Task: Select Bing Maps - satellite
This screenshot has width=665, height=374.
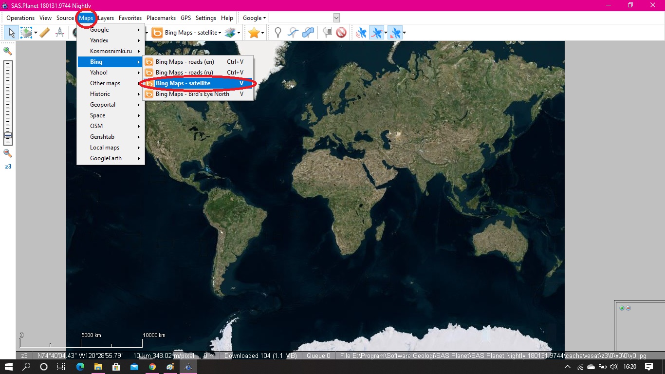Action: click(x=198, y=83)
